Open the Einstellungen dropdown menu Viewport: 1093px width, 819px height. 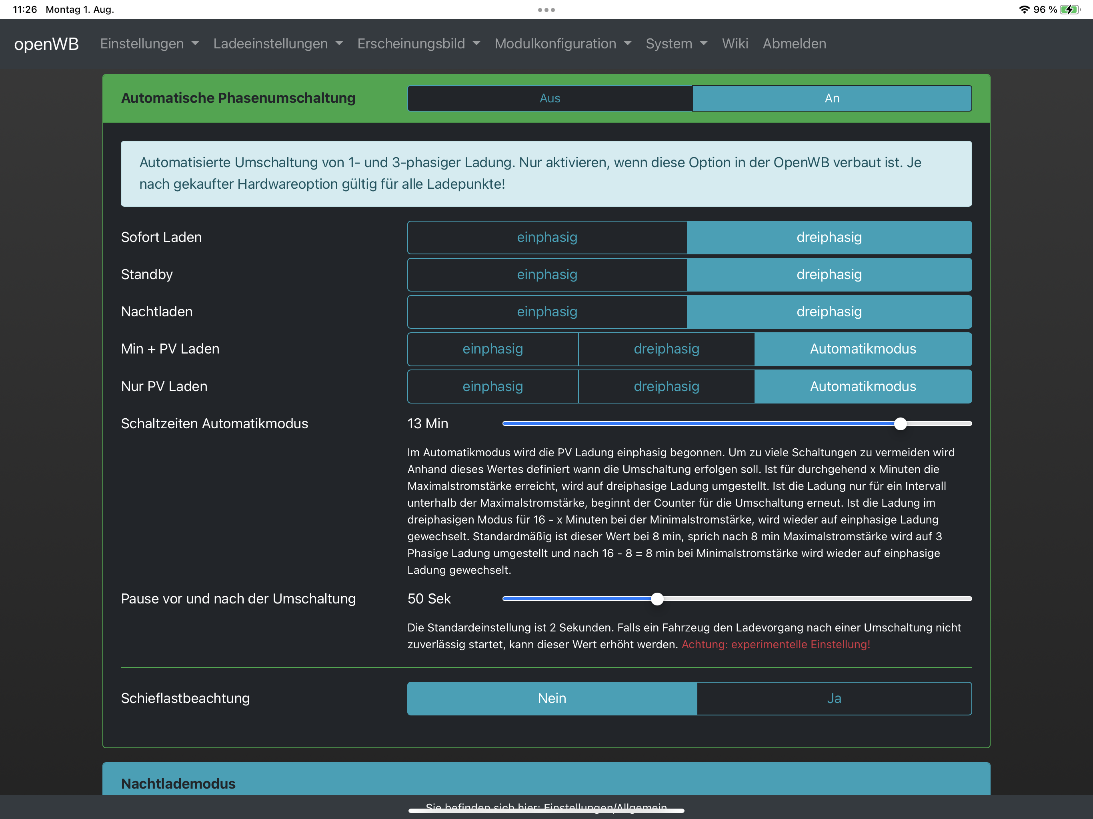(149, 44)
